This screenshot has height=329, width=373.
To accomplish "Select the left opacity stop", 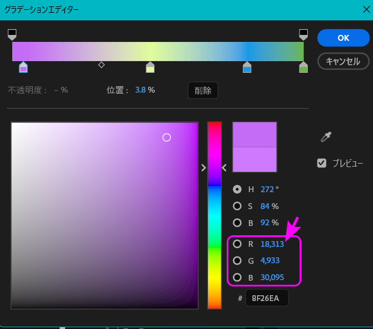I will [x=12, y=34].
